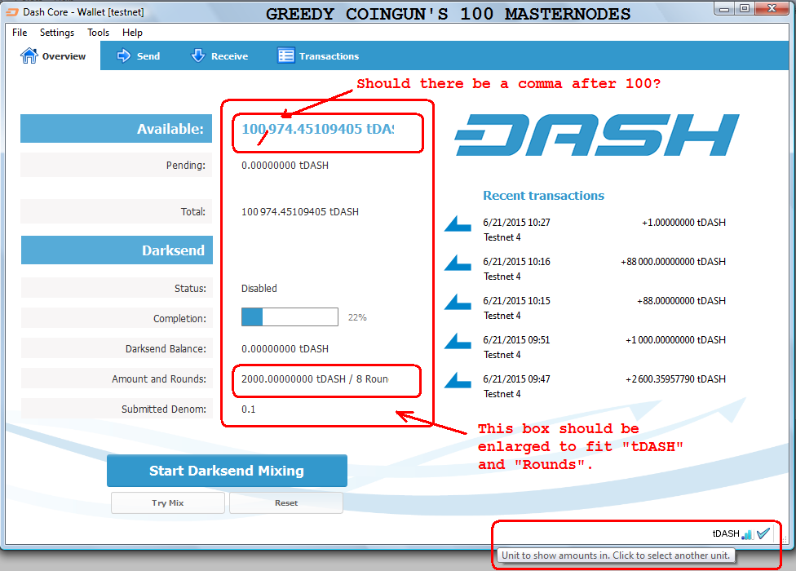This screenshot has width=796, height=571.
Task: Click the Pending amount 0.00000000 tDASH
Action: click(x=285, y=166)
